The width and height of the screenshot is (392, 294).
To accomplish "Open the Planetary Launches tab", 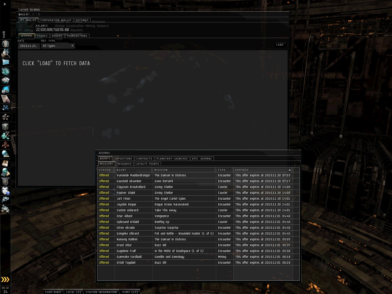I will (172, 159).
